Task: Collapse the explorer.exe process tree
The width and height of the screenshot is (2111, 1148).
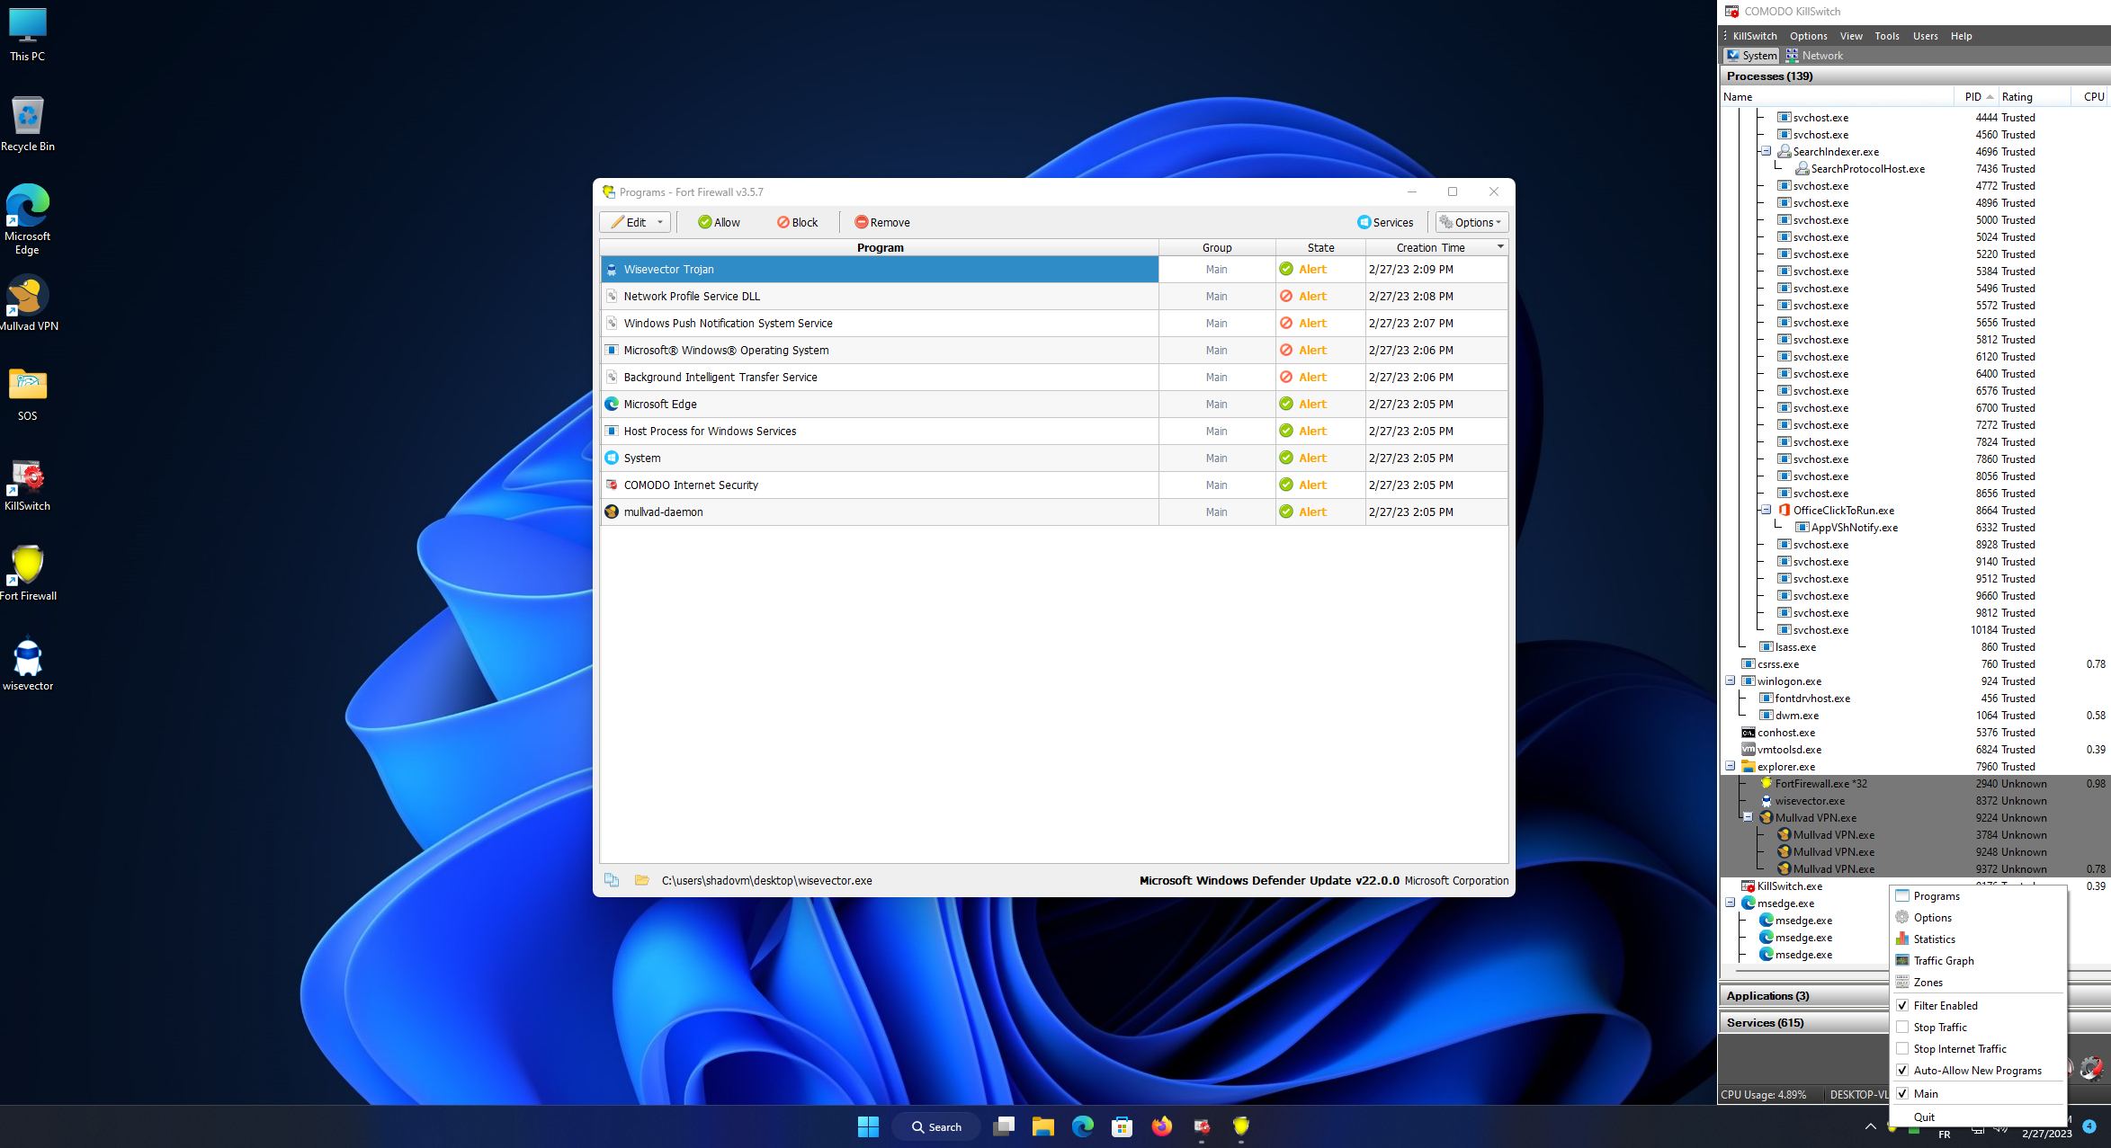Action: point(1731,766)
